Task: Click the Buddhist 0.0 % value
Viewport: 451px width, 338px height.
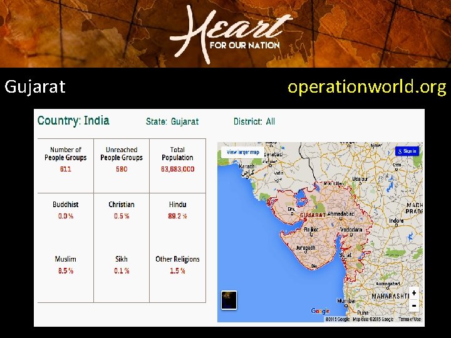Action: (x=66, y=216)
